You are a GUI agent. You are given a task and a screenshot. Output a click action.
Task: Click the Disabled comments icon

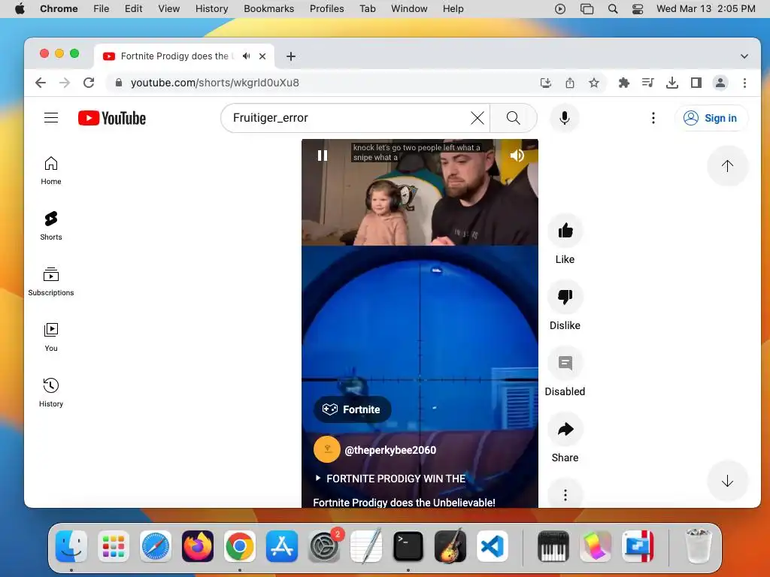coord(565,363)
